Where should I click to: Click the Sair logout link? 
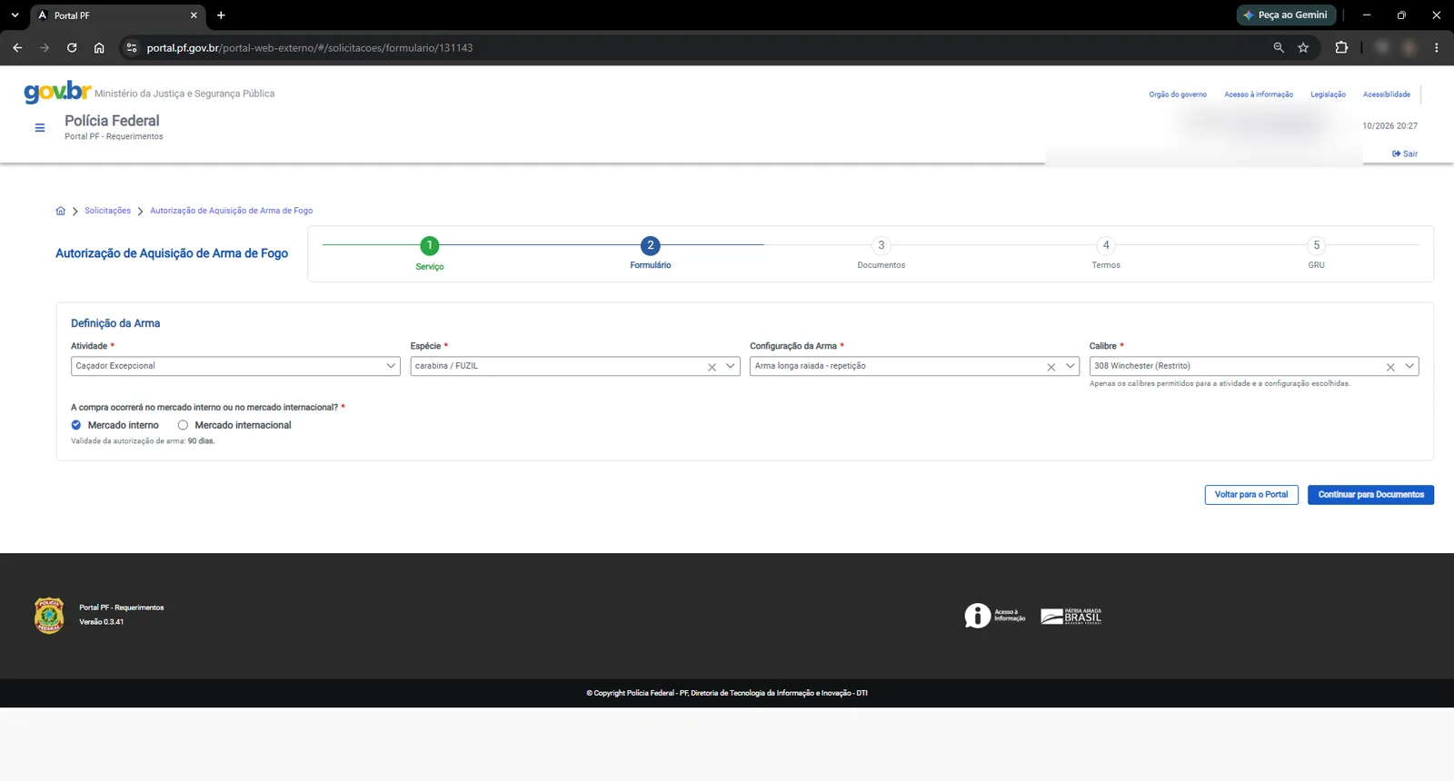pos(1405,153)
